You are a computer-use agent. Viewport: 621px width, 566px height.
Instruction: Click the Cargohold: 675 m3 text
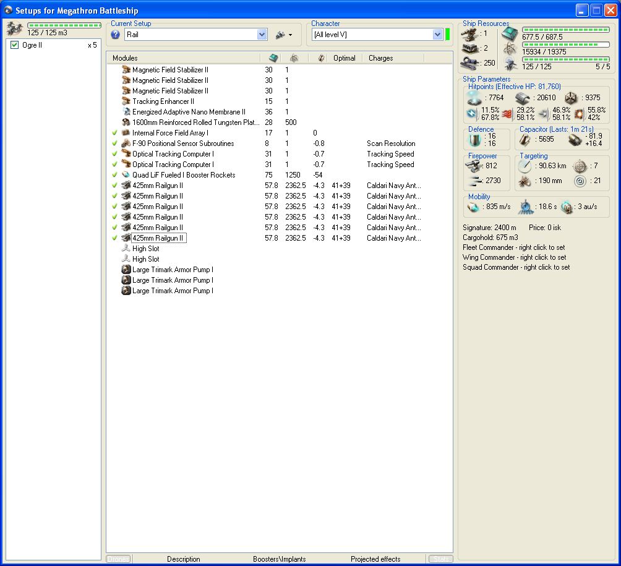click(490, 238)
